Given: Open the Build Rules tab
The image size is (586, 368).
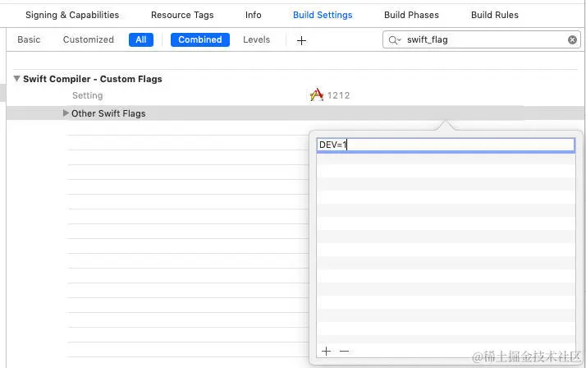Looking at the screenshot, I should tap(495, 15).
